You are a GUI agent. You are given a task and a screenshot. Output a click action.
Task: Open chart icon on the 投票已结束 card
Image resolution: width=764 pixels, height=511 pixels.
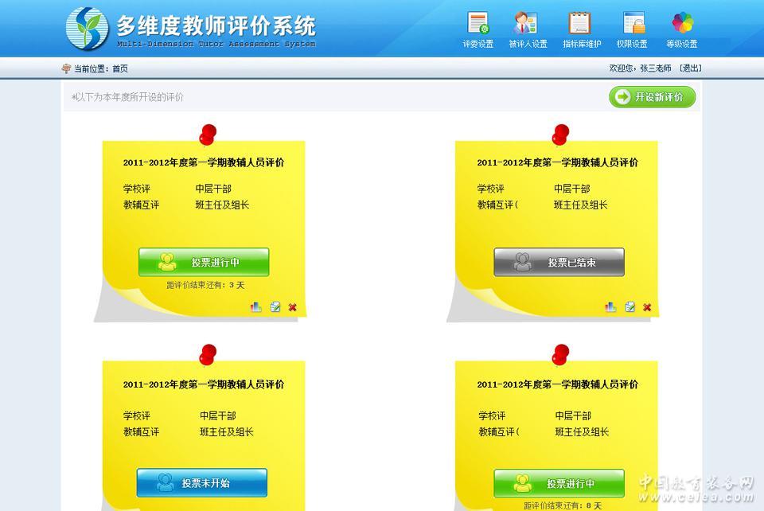click(610, 307)
